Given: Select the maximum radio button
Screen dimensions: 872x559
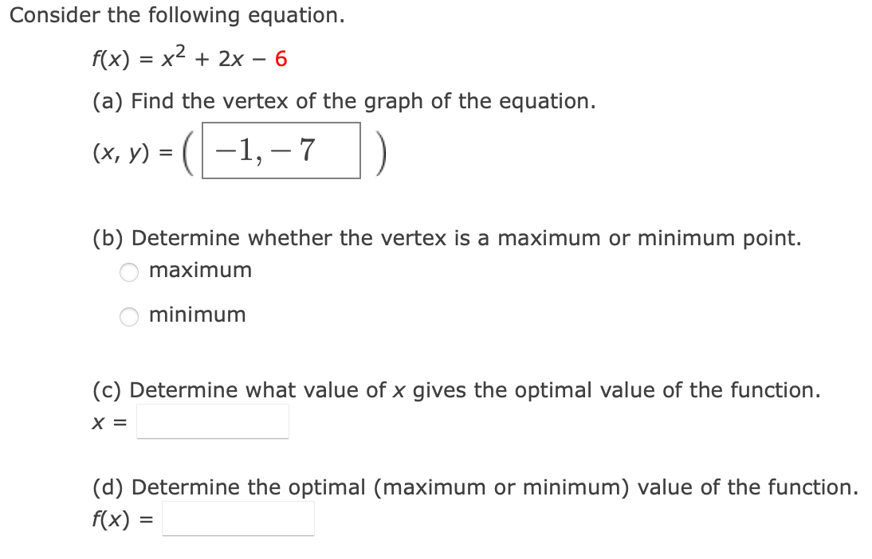Looking at the screenshot, I should pyautogui.click(x=128, y=272).
